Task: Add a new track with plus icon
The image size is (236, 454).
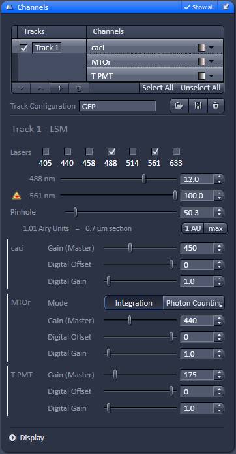Action: pyautogui.click(x=59, y=88)
